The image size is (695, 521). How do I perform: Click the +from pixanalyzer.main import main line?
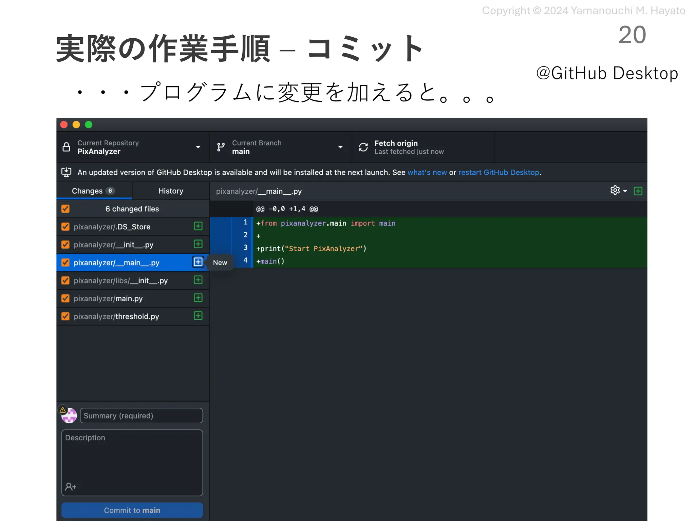point(326,223)
